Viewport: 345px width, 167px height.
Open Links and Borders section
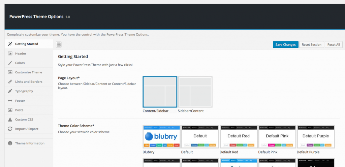point(29,82)
